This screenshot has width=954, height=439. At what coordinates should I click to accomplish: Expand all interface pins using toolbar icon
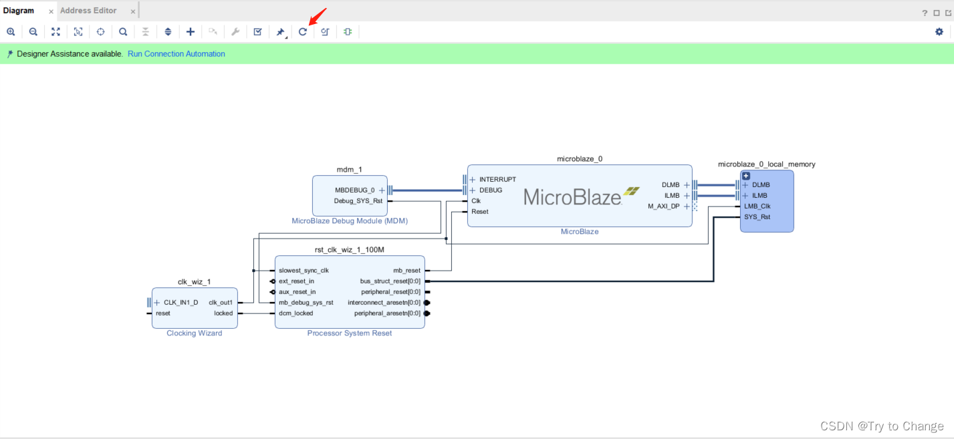pos(168,31)
